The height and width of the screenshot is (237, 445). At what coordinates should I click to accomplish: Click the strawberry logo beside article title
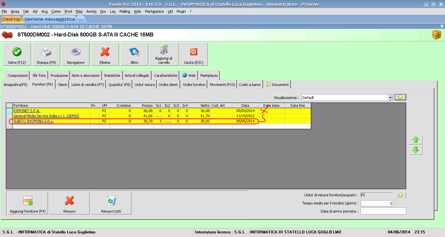[8, 35]
